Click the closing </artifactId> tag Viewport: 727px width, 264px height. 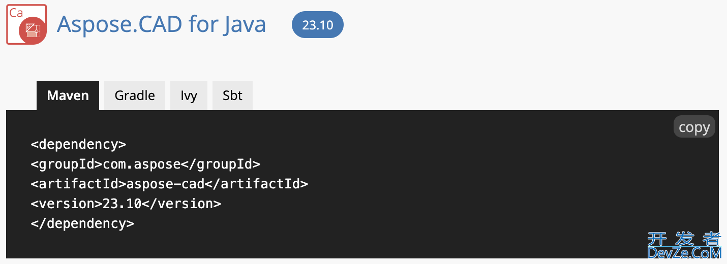pyautogui.click(x=256, y=184)
